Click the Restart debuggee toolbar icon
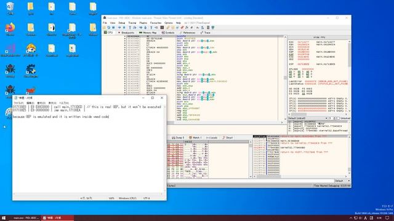 (x=109, y=28)
